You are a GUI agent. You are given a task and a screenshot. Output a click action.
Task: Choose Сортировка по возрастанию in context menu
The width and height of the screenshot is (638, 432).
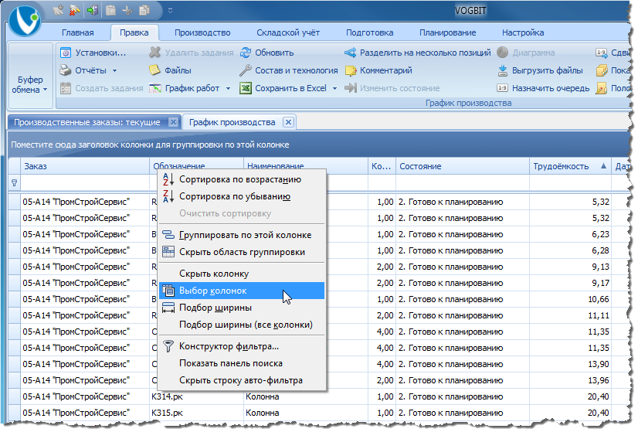[242, 179]
